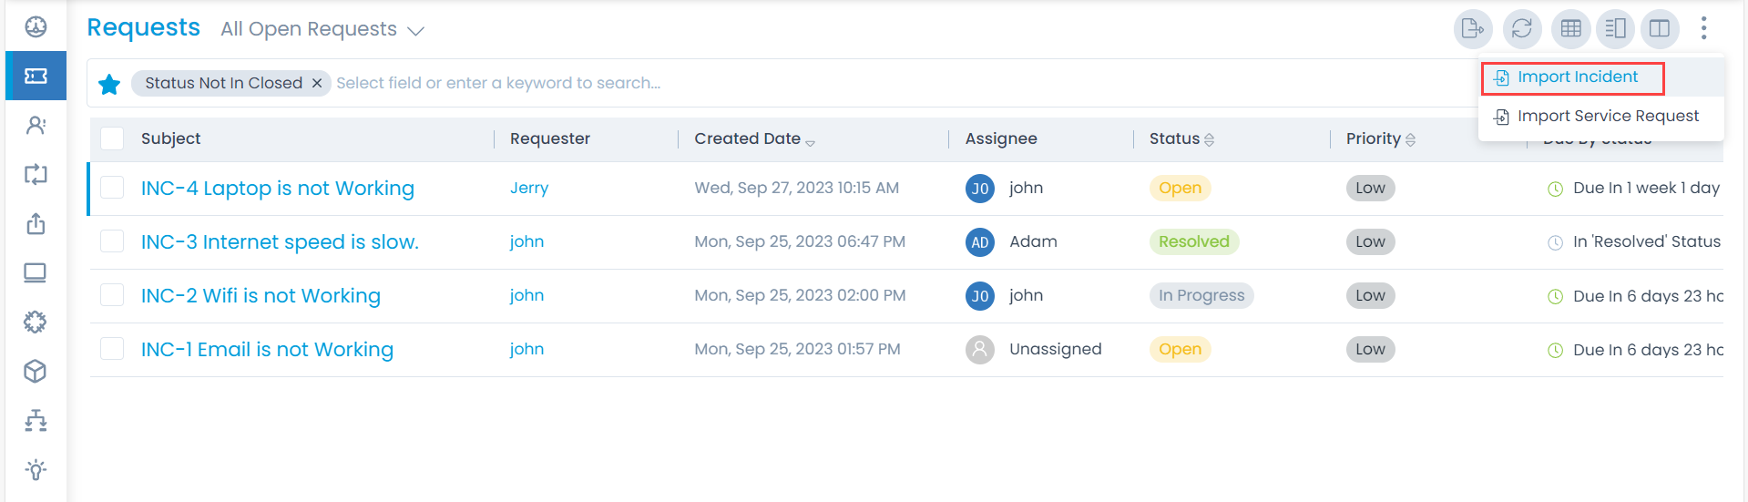The width and height of the screenshot is (1748, 502).
Task: Click the export requests icon
Action: pyautogui.click(x=1472, y=29)
